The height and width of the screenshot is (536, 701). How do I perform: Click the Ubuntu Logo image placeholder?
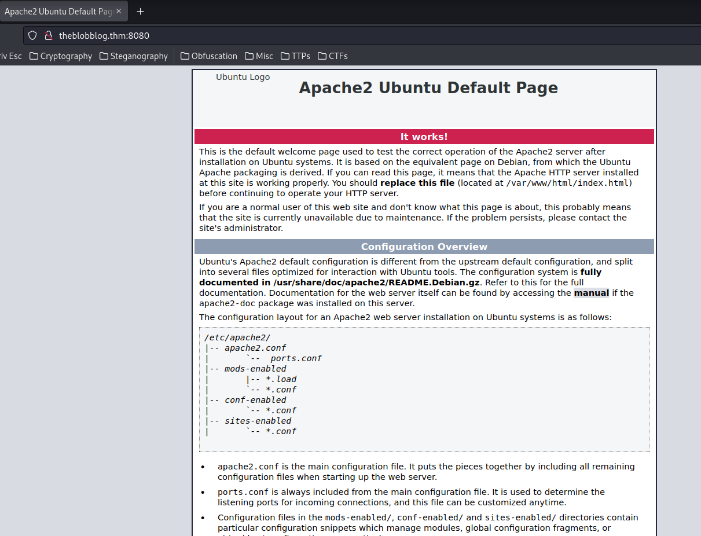[243, 77]
